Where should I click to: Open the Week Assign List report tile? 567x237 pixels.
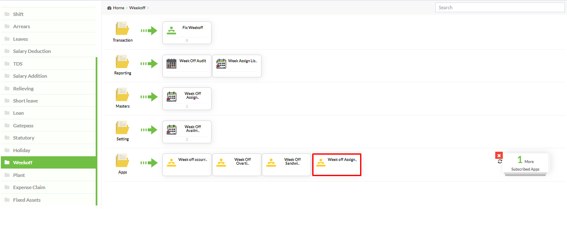[x=237, y=66]
